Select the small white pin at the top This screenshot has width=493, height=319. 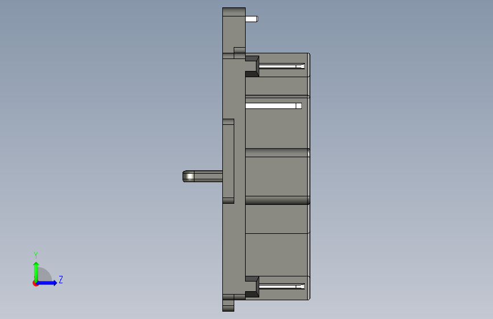pyautogui.click(x=251, y=19)
